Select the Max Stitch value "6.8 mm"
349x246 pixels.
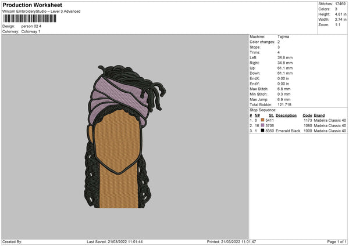pos(284,89)
